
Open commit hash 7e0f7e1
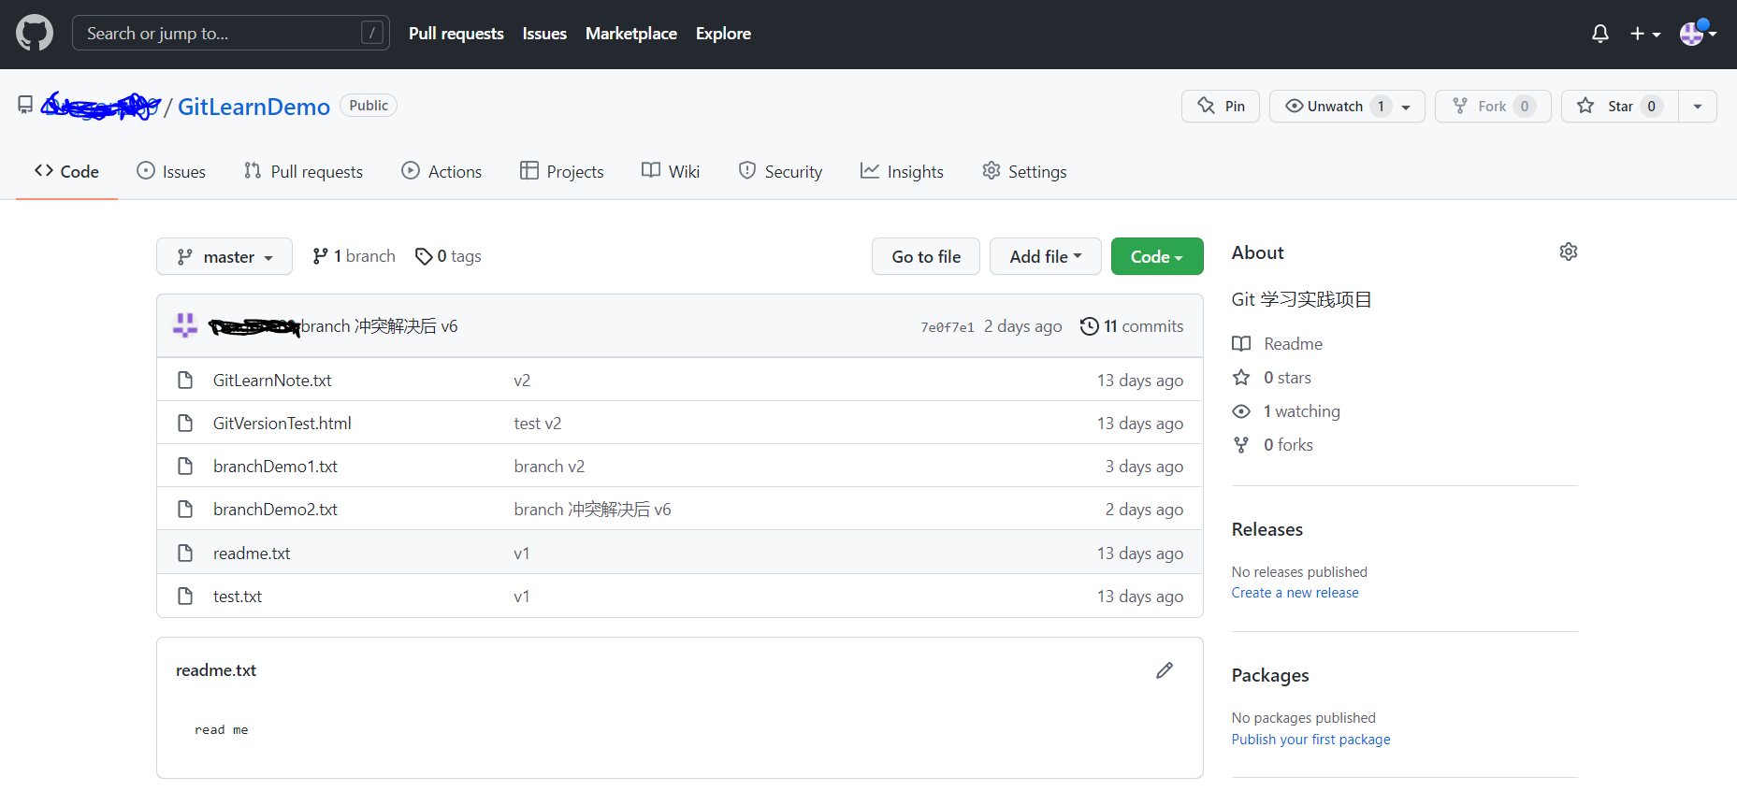(x=947, y=327)
